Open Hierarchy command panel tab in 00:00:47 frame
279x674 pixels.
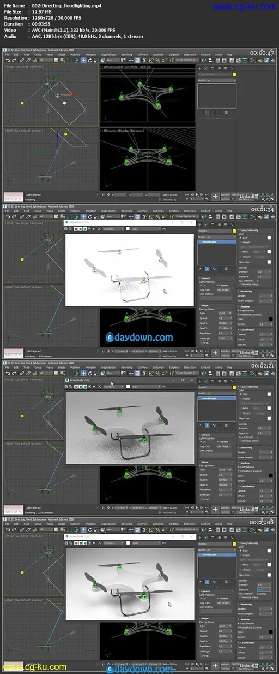(x=213, y=68)
